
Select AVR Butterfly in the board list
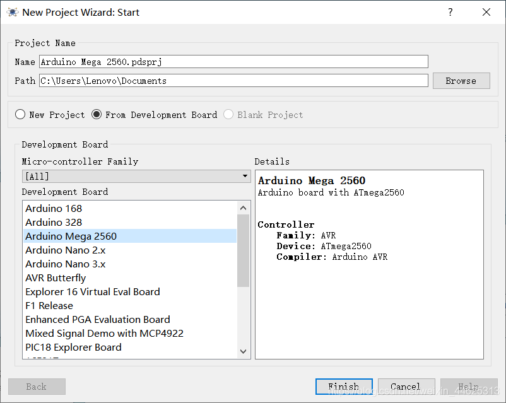click(130, 277)
